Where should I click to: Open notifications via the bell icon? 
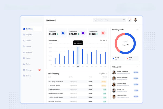[130, 20]
